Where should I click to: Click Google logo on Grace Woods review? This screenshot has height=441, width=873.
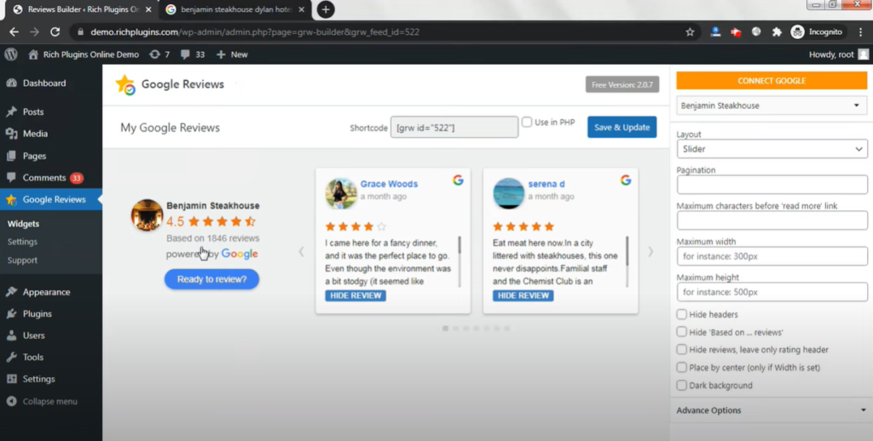tap(458, 180)
